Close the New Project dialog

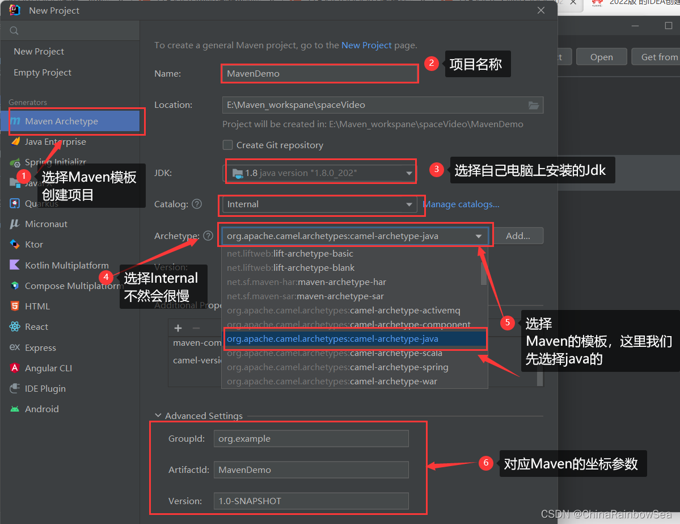(x=541, y=10)
